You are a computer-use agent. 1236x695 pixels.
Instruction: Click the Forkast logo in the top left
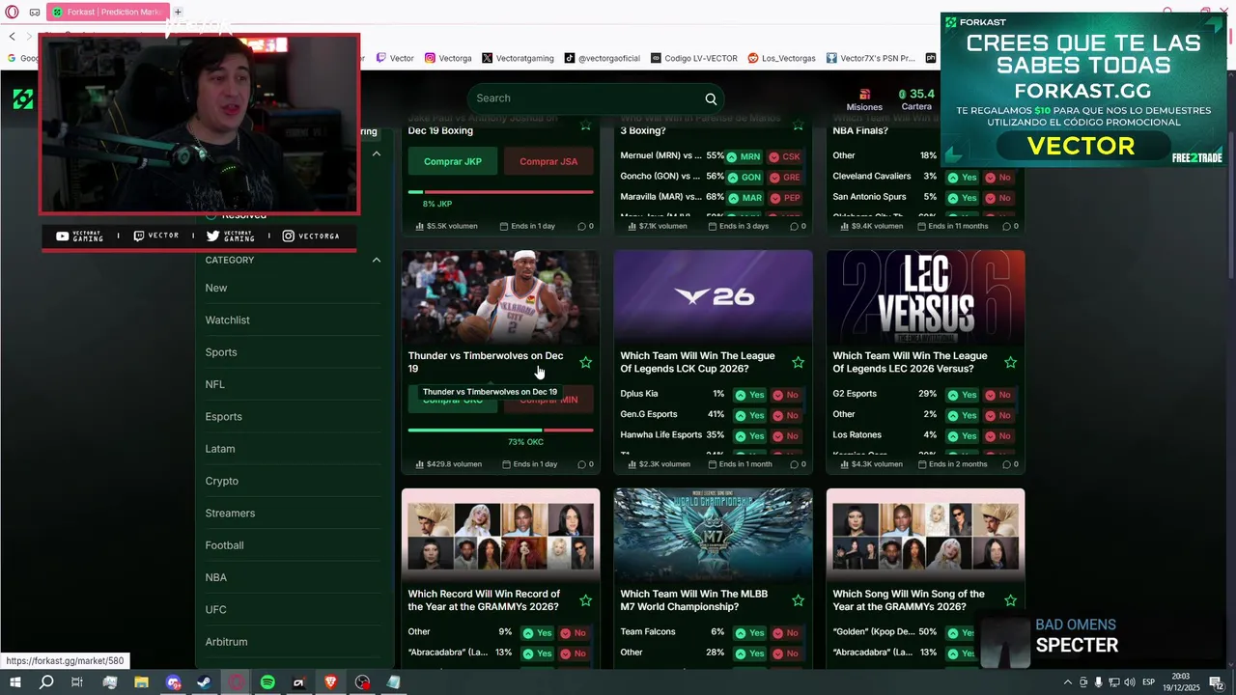pos(23,98)
